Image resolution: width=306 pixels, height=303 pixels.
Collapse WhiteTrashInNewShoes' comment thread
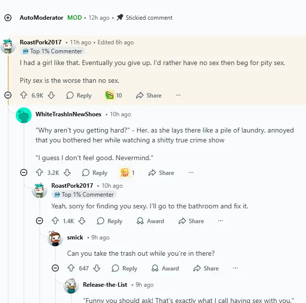click(23, 172)
